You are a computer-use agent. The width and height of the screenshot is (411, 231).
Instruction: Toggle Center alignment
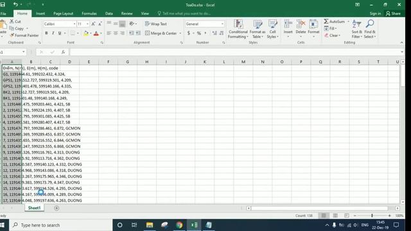pos(116,33)
